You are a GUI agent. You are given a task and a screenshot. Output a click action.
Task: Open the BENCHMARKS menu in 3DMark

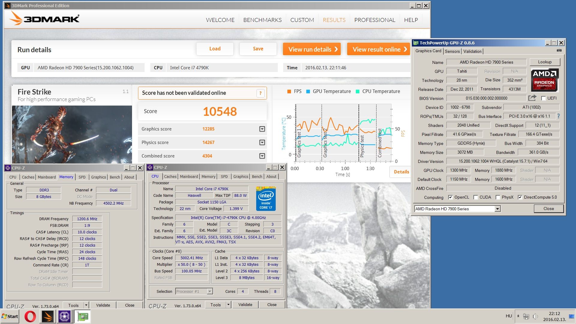262,20
